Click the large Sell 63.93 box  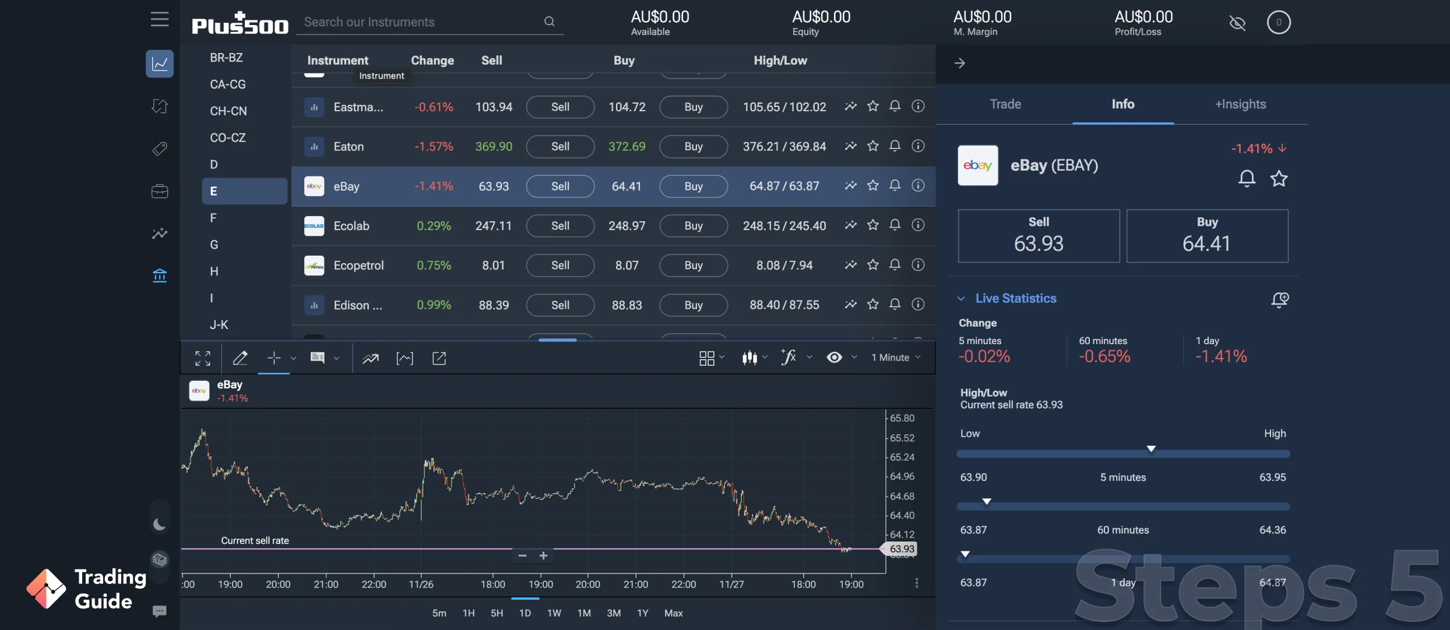[1039, 236]
